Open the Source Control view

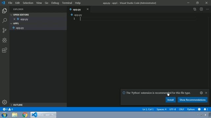pos(4,30)
